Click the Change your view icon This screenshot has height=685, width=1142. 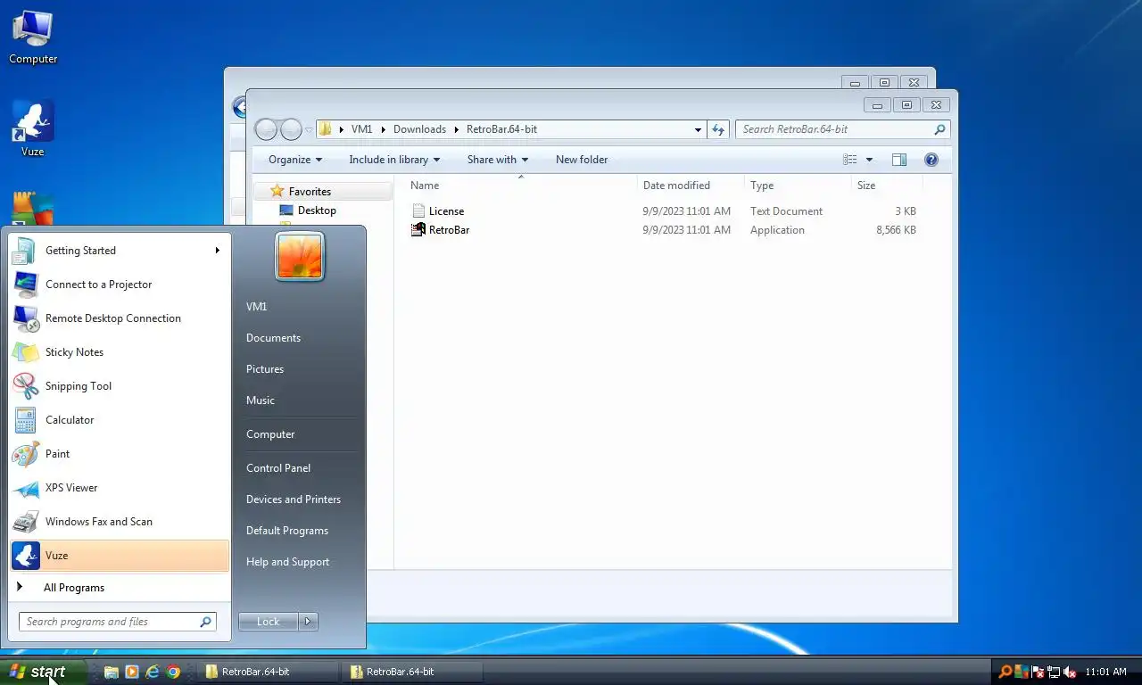pos(850,160)
